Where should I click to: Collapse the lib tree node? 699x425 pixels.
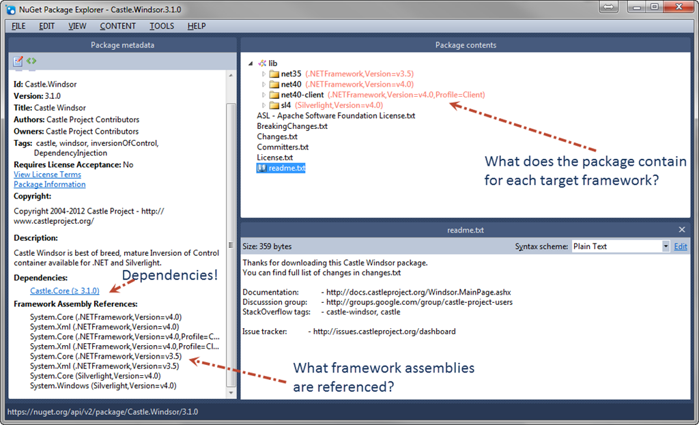click(x=251, y=63)
